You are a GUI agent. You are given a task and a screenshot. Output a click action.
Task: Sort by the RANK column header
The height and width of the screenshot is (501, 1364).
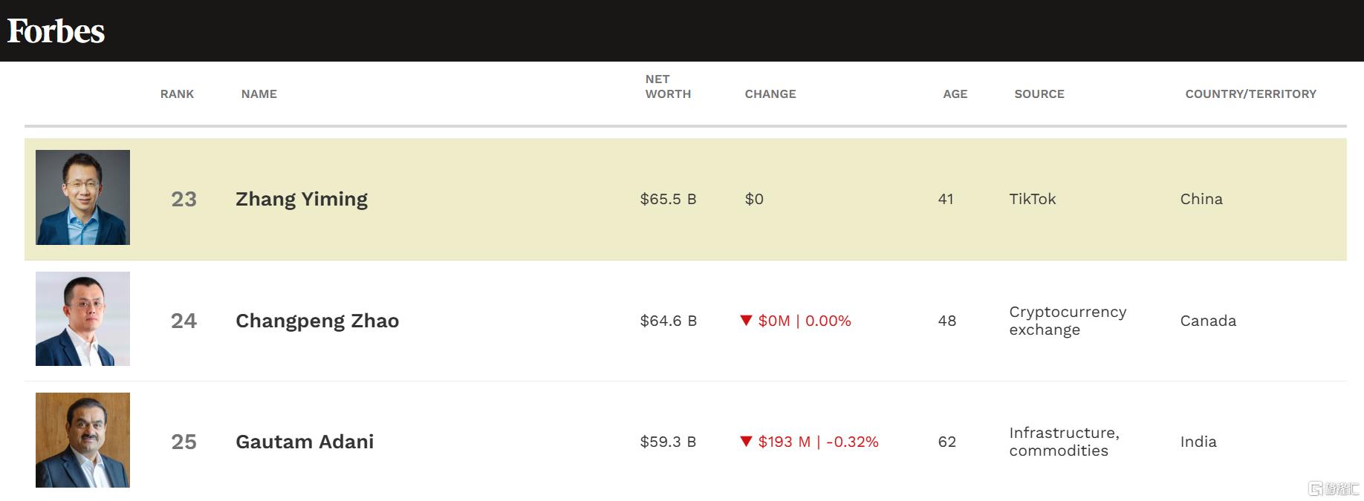[x=177, y=94]
